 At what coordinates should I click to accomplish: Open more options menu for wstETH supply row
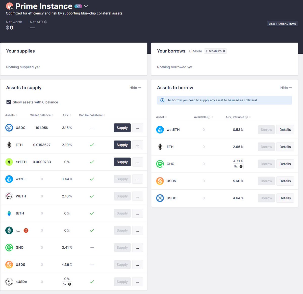point(138,179)
